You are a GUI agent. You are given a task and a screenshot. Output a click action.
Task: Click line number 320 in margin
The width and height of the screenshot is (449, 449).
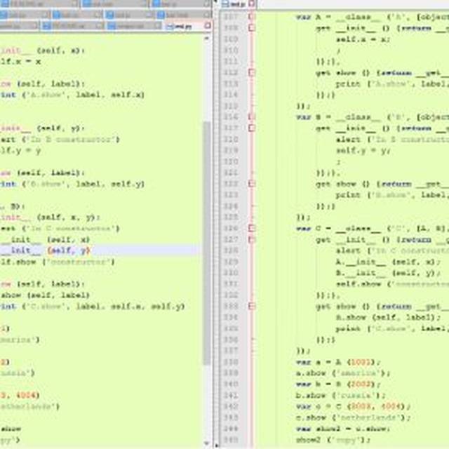231,161
